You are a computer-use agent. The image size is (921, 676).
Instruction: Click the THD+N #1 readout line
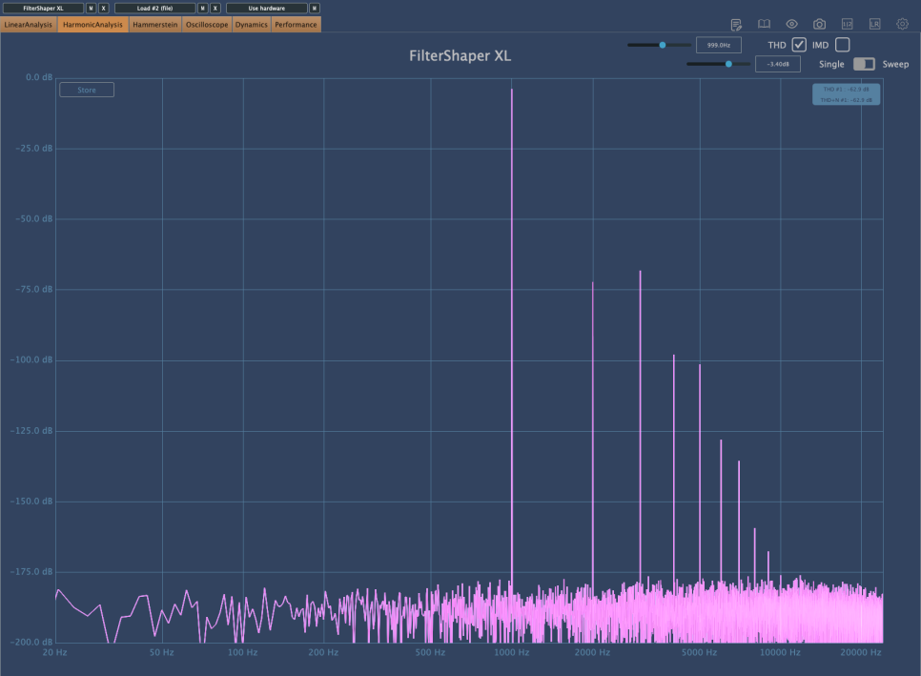click(846, 100)
